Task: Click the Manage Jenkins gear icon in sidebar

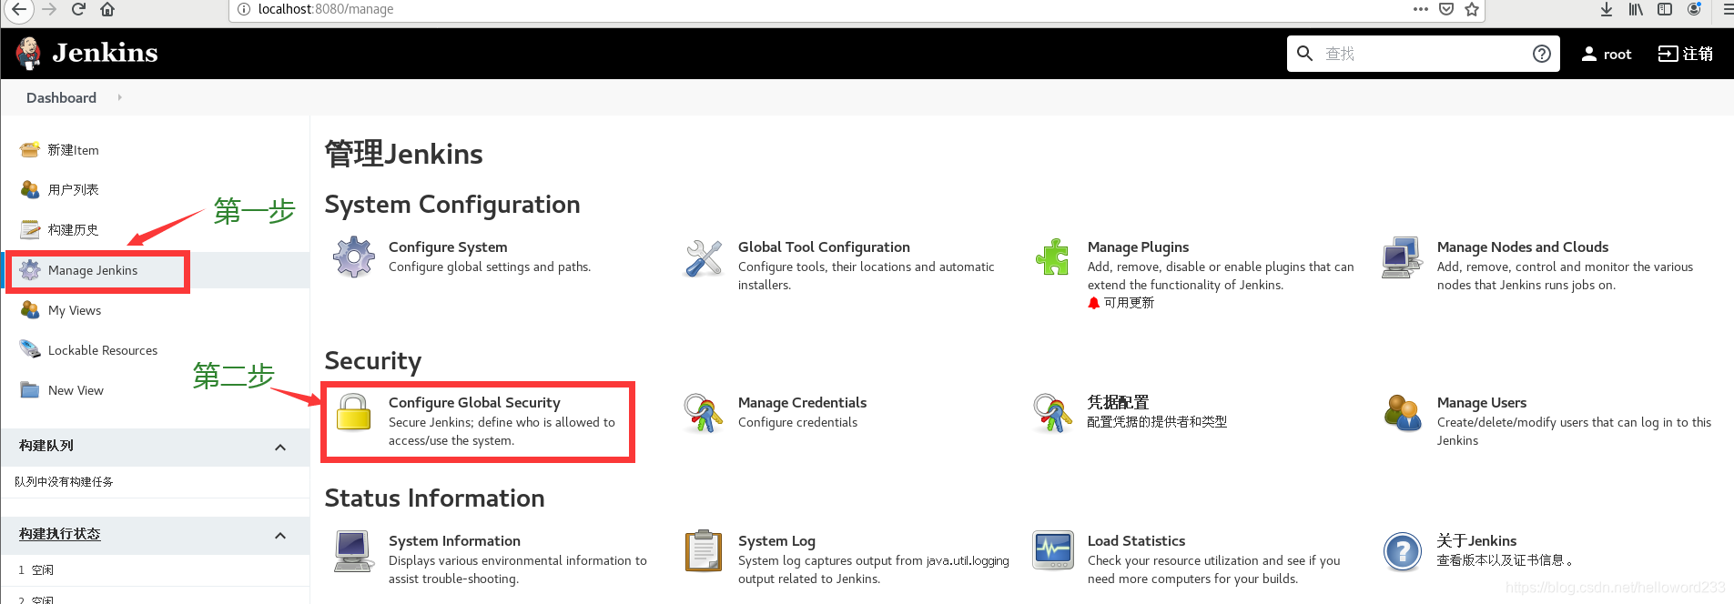Action: click(30, 270)
